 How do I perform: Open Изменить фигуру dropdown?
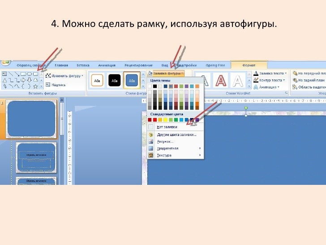(64, 76)
